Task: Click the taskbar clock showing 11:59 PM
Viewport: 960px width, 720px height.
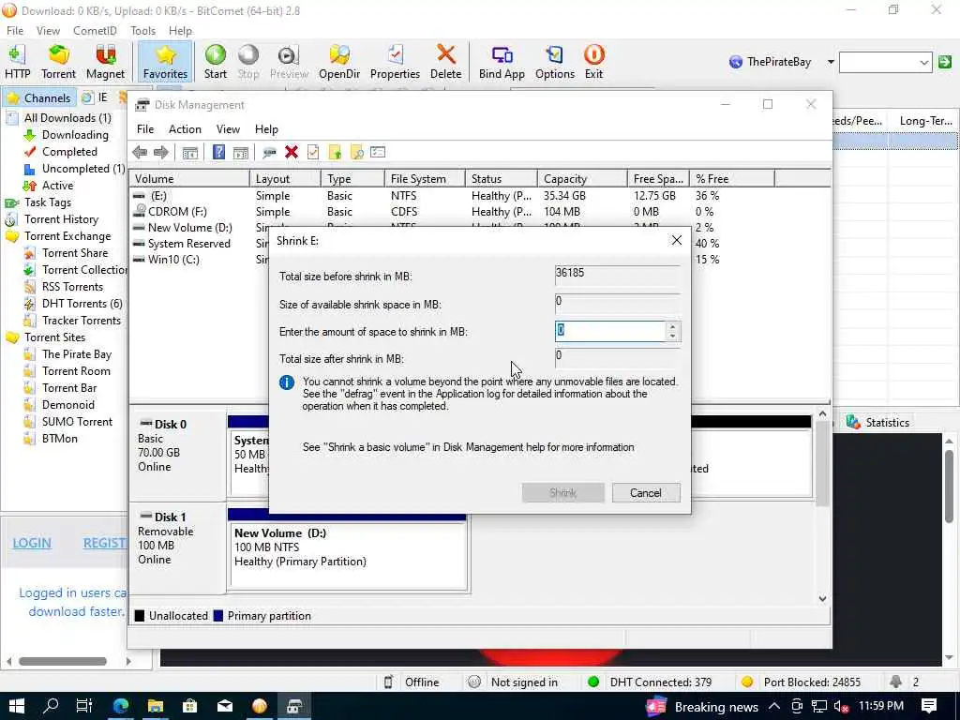Action: (x=881, y=706)
